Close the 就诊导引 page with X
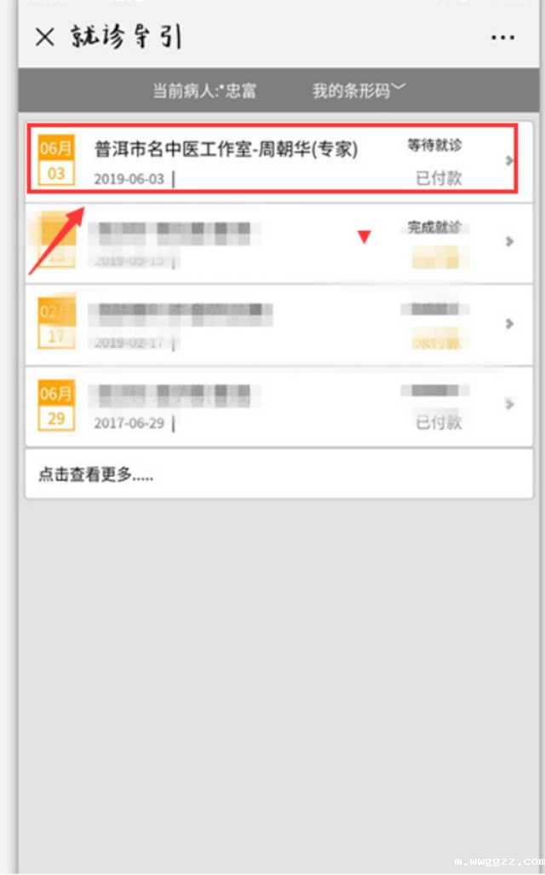 pyautogui.click(x=44, y=38)
